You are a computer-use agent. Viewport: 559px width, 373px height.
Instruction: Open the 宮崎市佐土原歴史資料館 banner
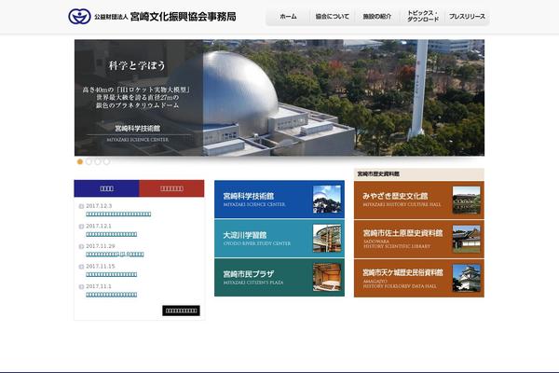pyautogui.click(x=419, y=239)
